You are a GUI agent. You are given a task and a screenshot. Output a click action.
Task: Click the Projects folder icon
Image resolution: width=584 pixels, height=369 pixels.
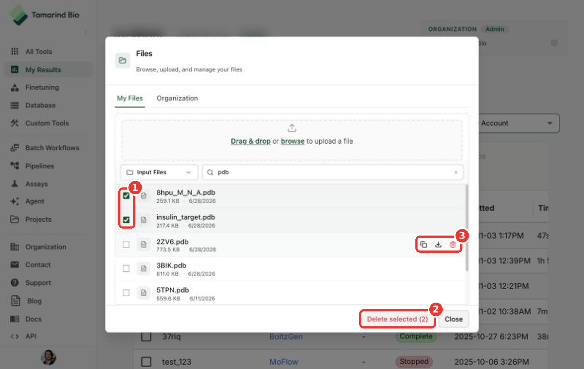tap(15, 219)
